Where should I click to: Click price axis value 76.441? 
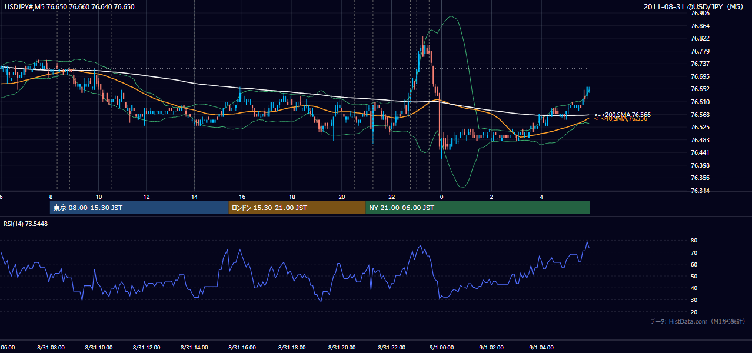[x=700, y=152]
